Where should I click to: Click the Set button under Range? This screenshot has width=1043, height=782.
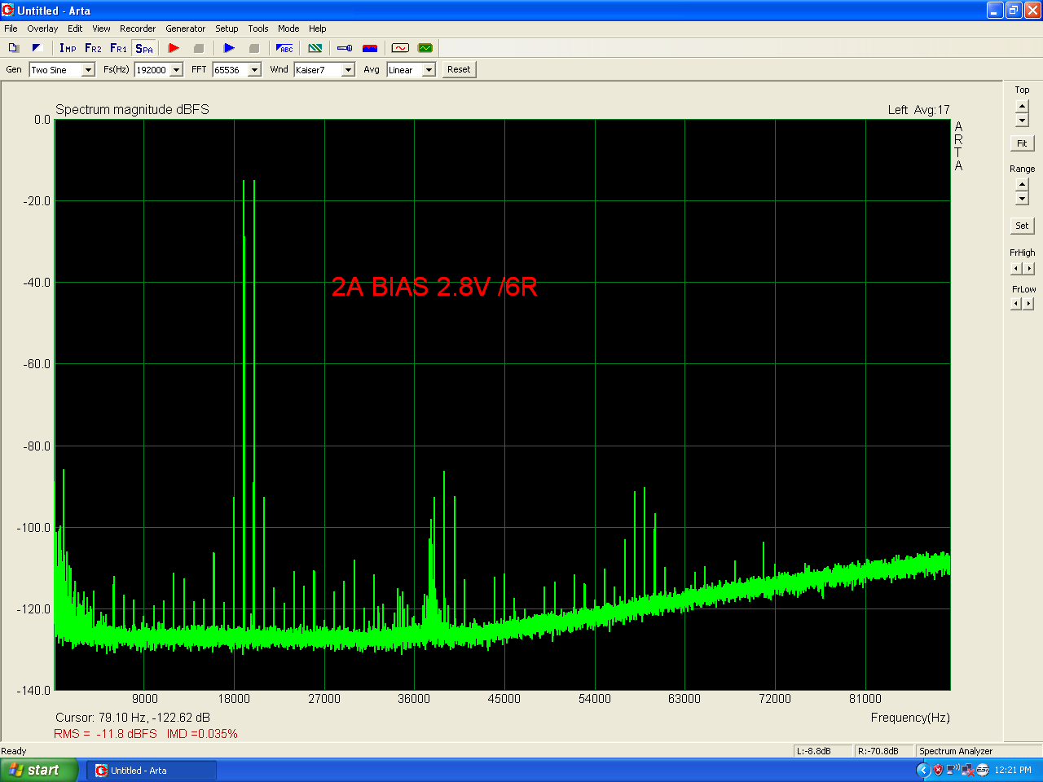click(1022, 226)
